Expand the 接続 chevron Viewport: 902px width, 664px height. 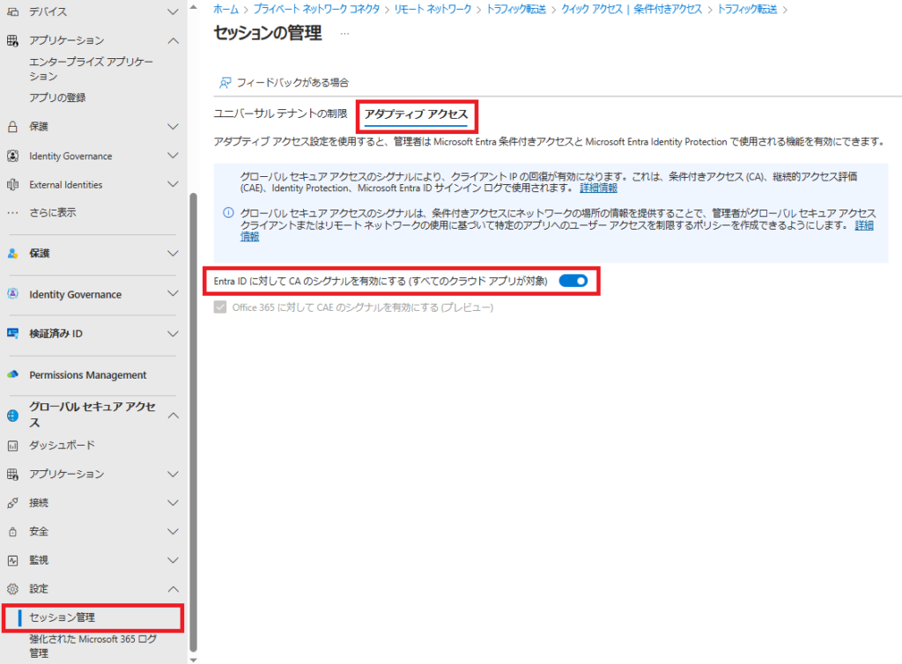(173, 503)
